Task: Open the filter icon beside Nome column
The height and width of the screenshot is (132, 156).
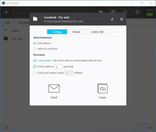Action: click(x=6, y=31)
